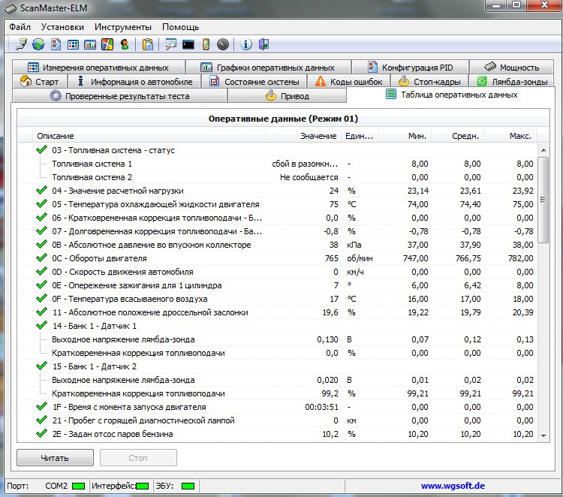
Task: Open the Помощь menu
Action: pos(180,27)
